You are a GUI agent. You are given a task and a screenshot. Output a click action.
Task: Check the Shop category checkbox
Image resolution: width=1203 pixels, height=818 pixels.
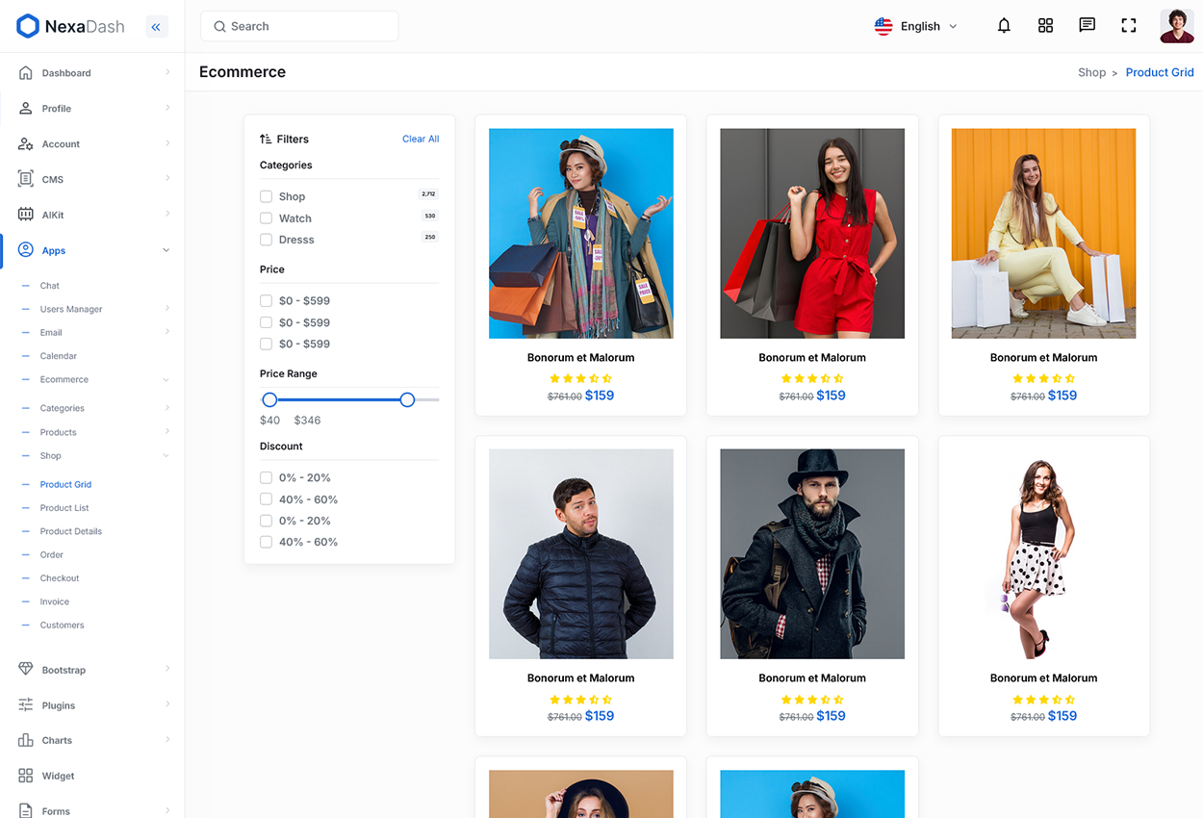267,196
